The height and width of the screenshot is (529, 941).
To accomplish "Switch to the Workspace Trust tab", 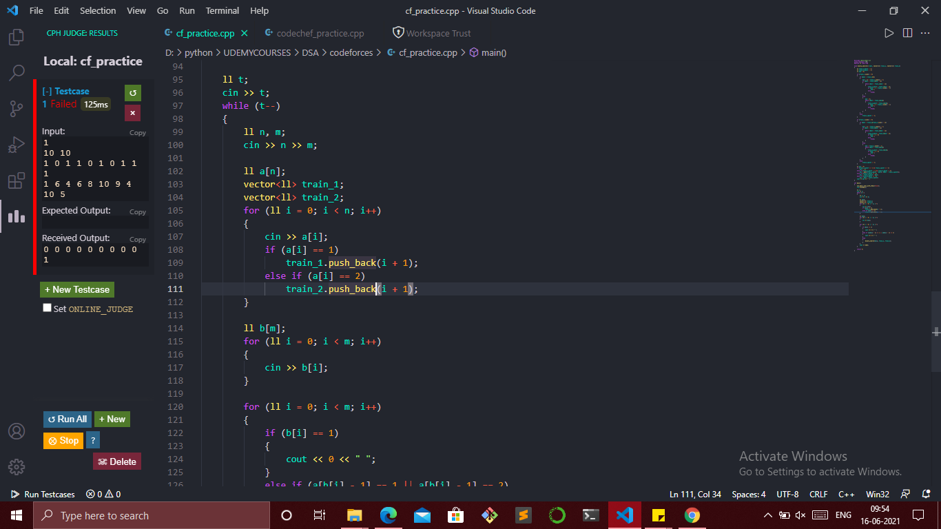I will pos(433,33).
